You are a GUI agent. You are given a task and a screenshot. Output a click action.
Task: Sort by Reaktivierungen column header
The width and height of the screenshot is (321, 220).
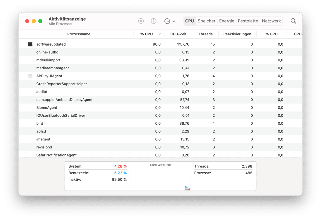click(x=237, y=34)
